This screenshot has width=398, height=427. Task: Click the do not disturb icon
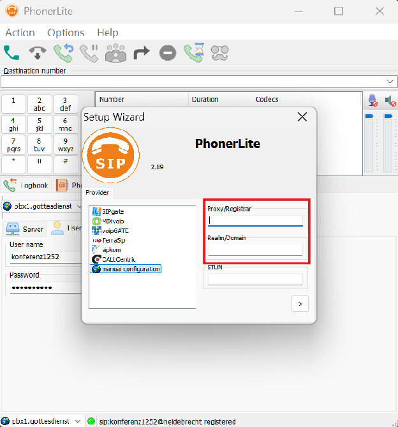tap(168, 53)
